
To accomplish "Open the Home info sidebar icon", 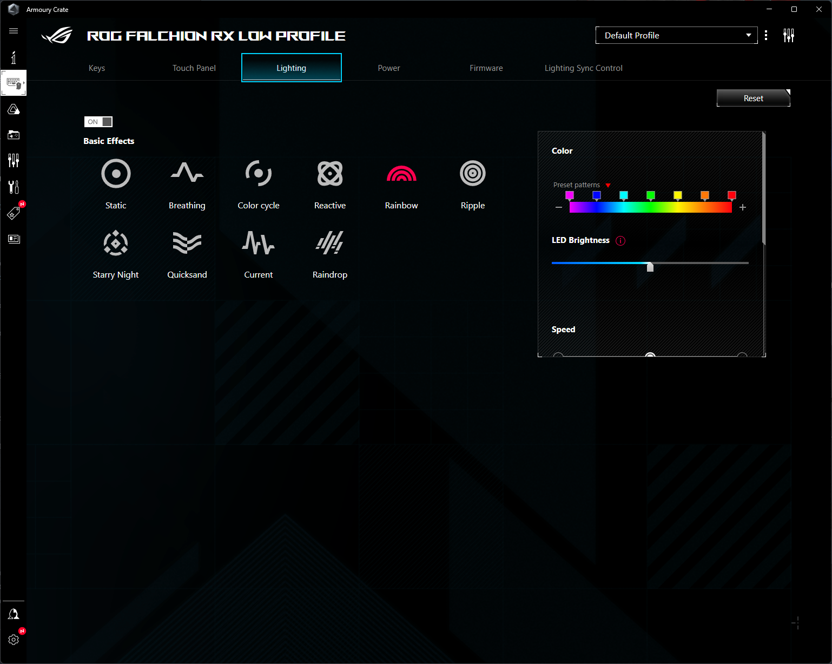I will pos(14,57).
